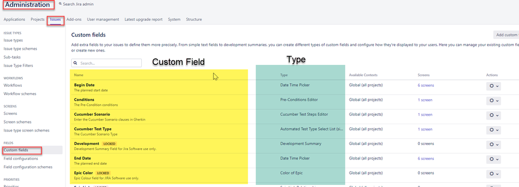Go to the User management tab

coord(103,20)
